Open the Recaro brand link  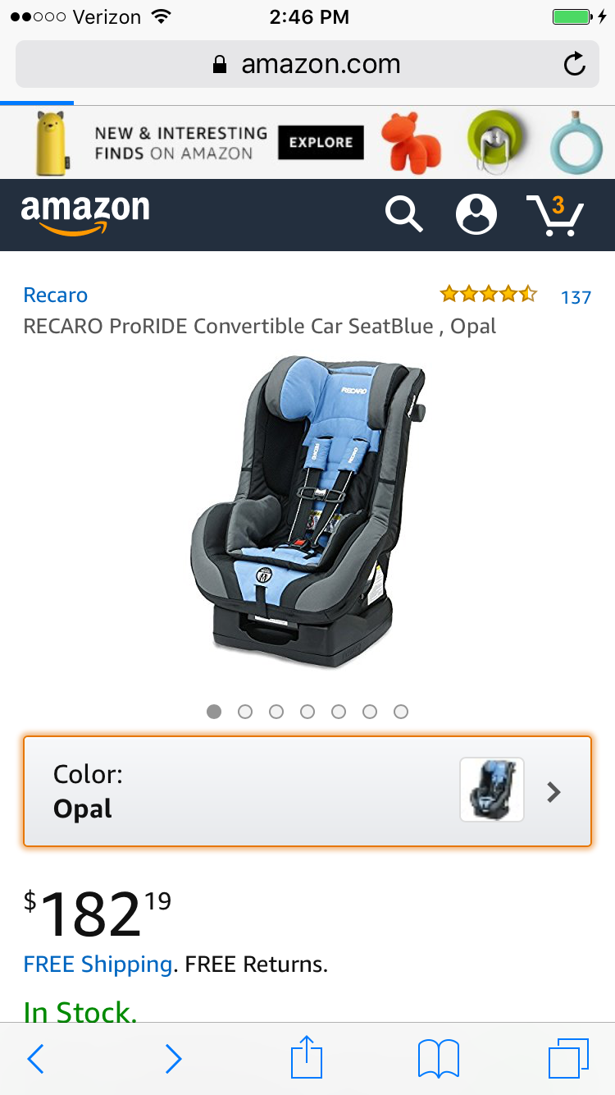56,296
